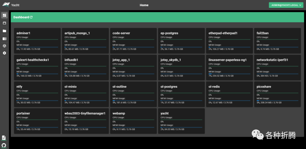Screen dimensions: 306x149
Task: Select the webamp container title
Action: [119, 113]
